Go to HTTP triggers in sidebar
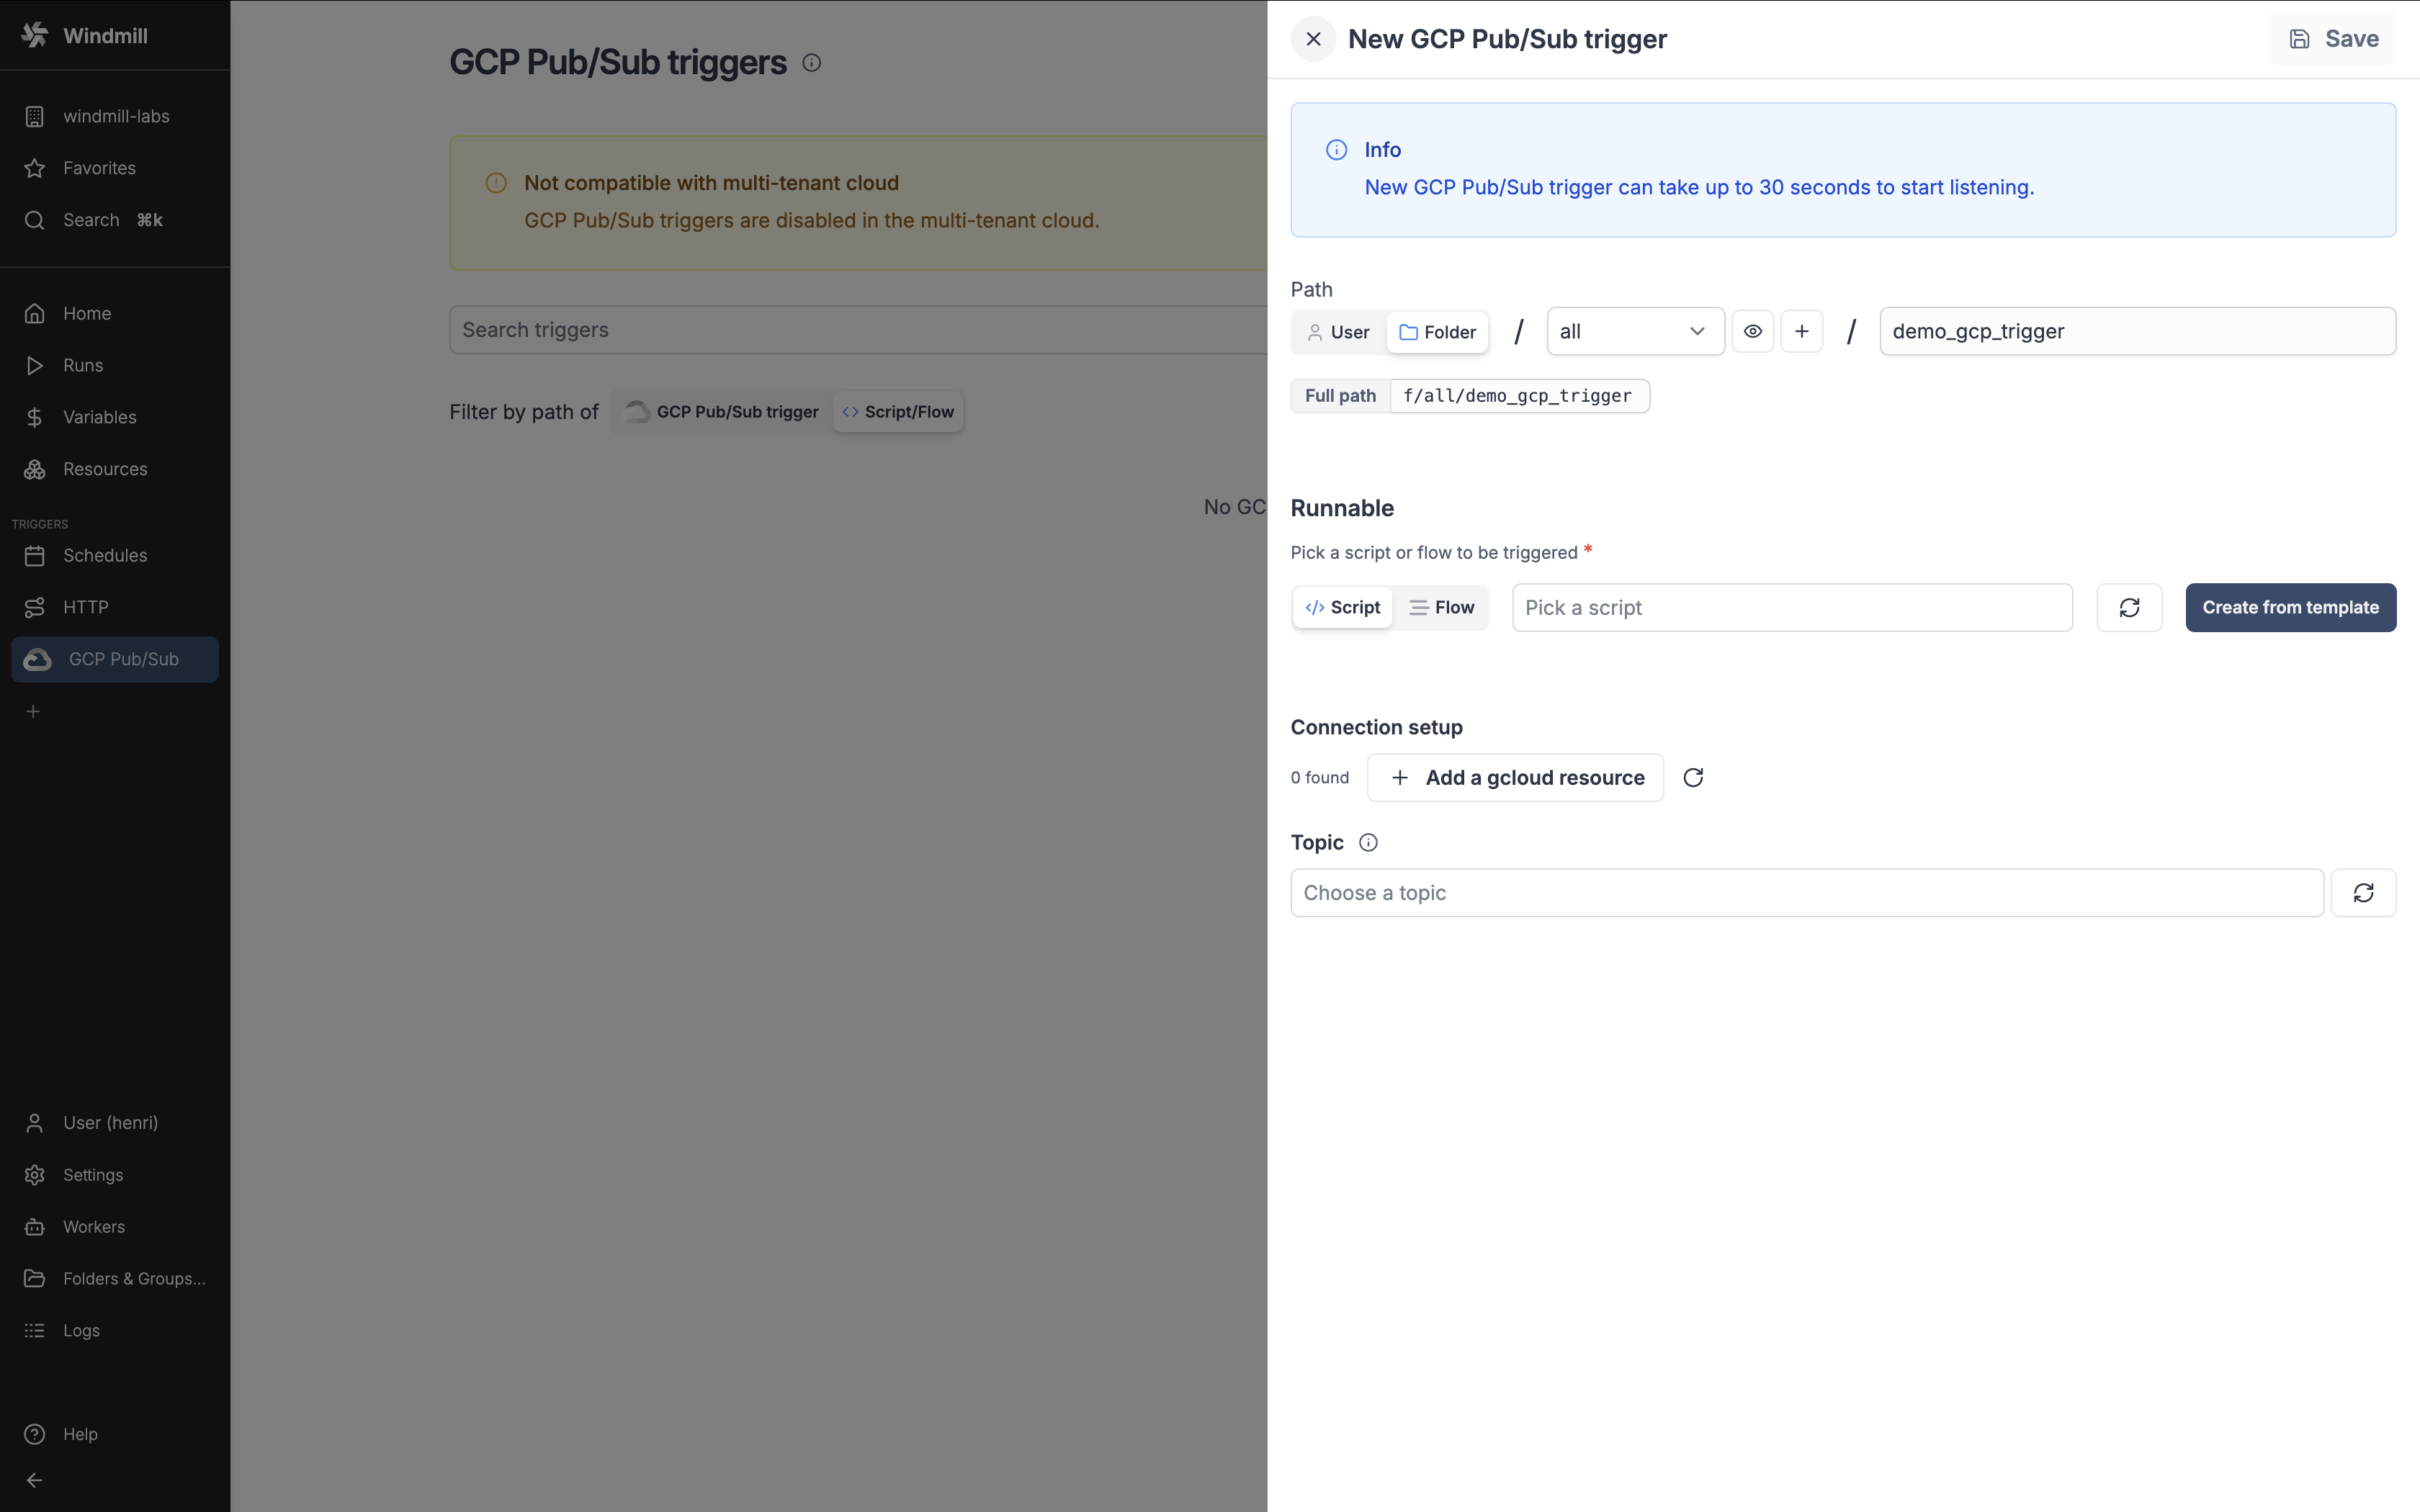The height and width of the screenshot is (1512, 2420). [x=86, y=607]
